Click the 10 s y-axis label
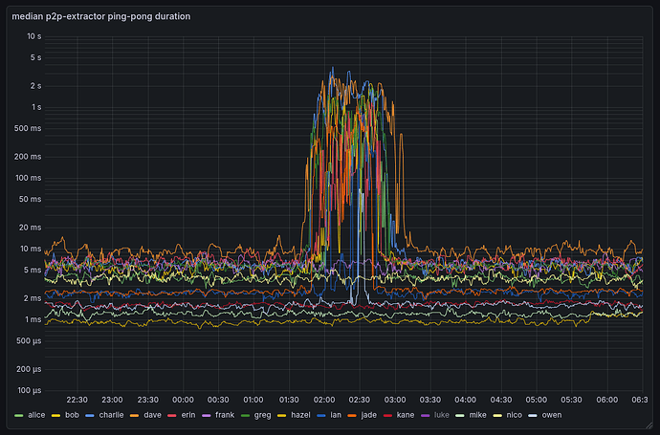 coord(33,36)
